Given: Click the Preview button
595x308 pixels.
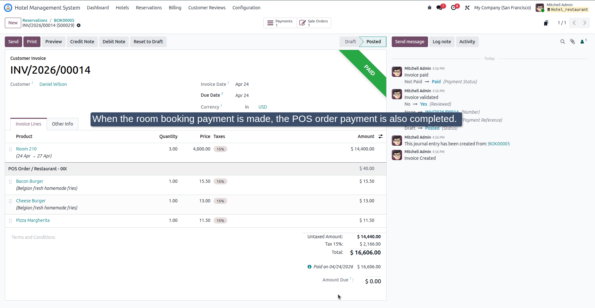Looking at the screenshot, I should (54, 42).
